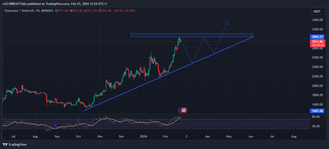Click the 2024 marker on time axis
This screenshot has width=329, height=149.
pyautogui.click(x=143, y=136)
